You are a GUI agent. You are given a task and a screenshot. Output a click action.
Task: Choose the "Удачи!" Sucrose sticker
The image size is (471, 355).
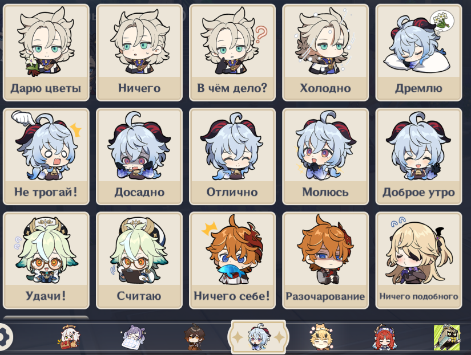(46, 260)
